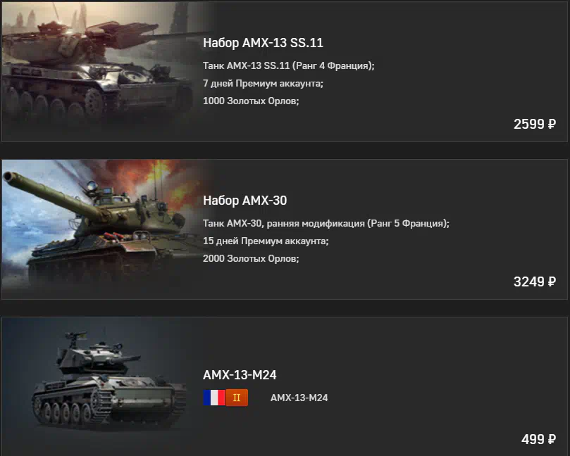
Task: Click the 1000 Золотых Орлов line
Action: 251,101
